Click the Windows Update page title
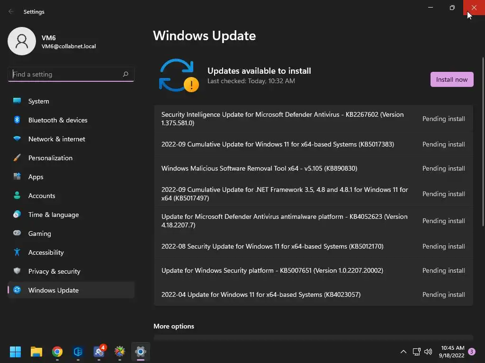 [x=204, y=36]
